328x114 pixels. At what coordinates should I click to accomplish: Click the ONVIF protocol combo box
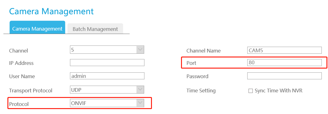point(107,103)
